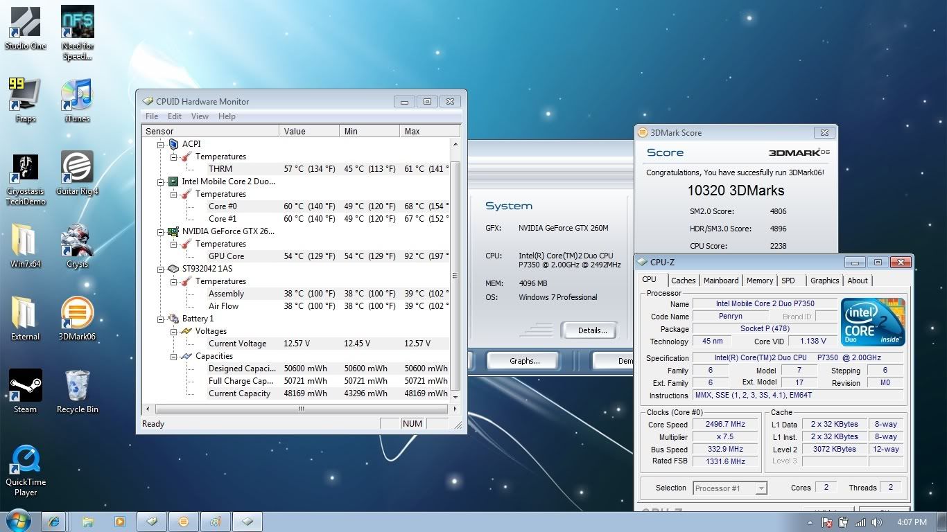Click the volume speaker tray icon

(877, 522)
